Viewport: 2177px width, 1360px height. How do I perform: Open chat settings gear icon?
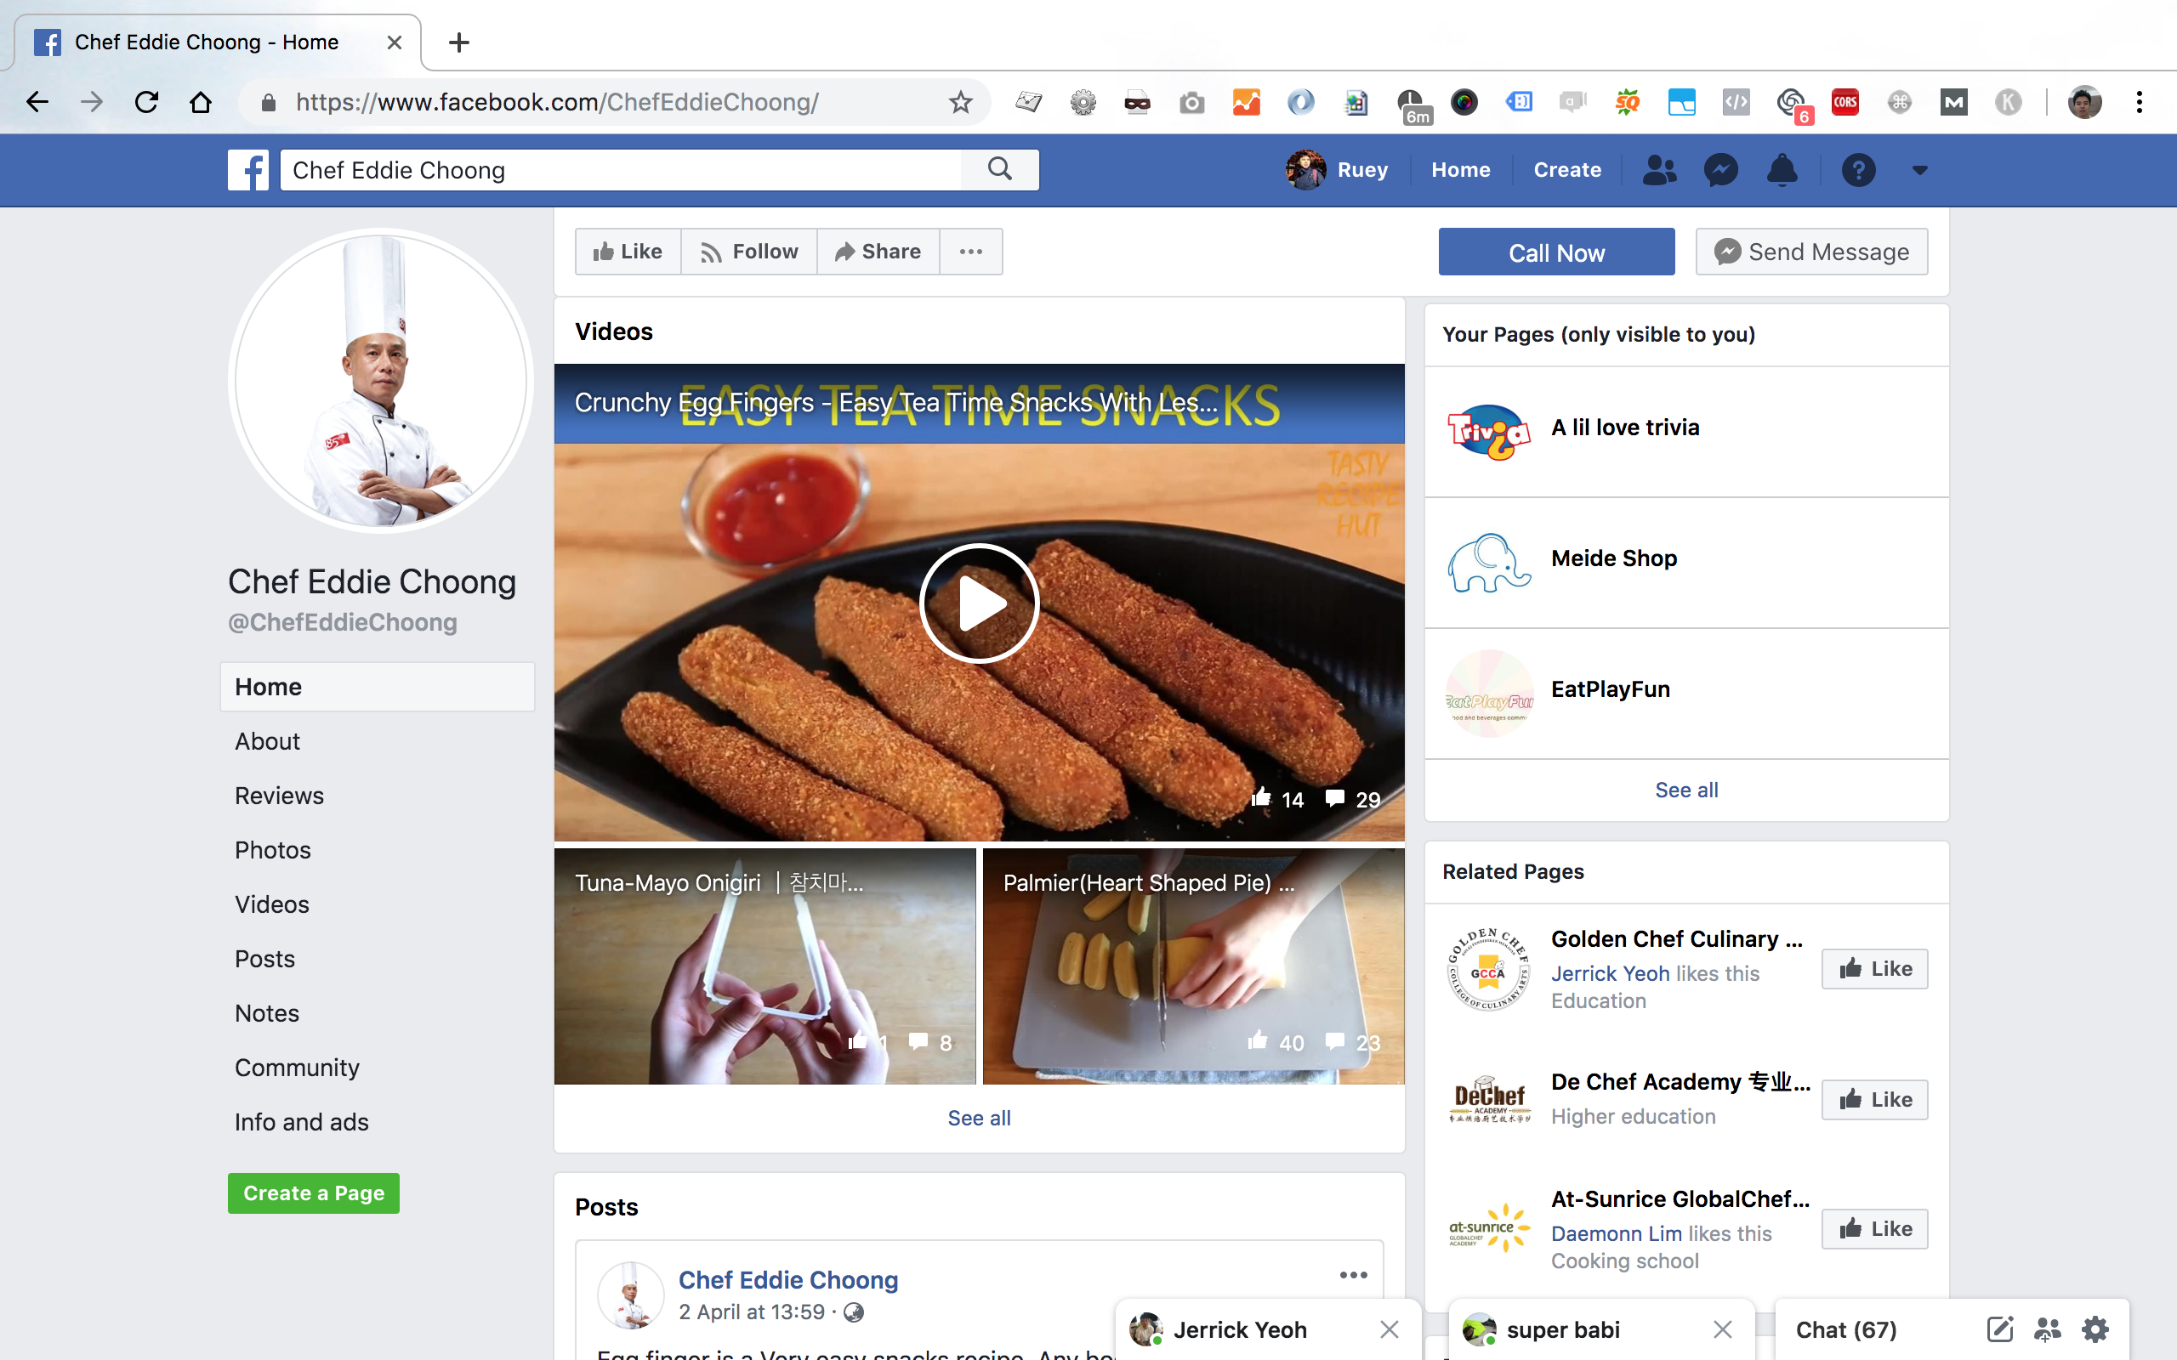2095,1329
